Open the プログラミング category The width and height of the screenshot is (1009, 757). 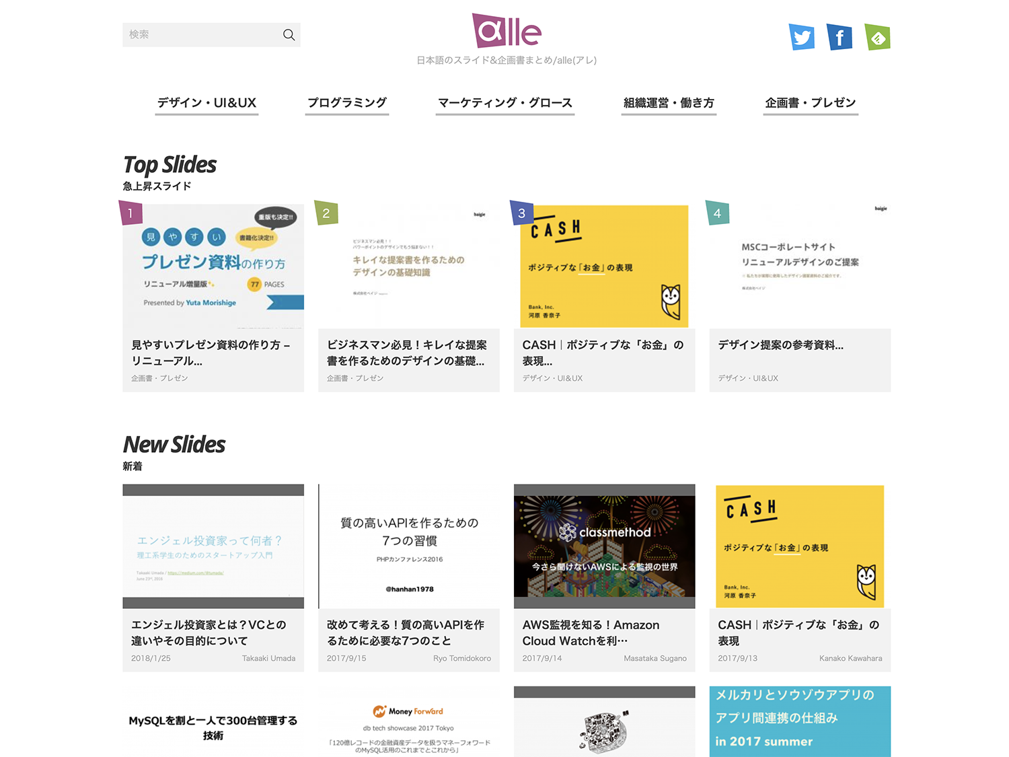tap(347, 103)
